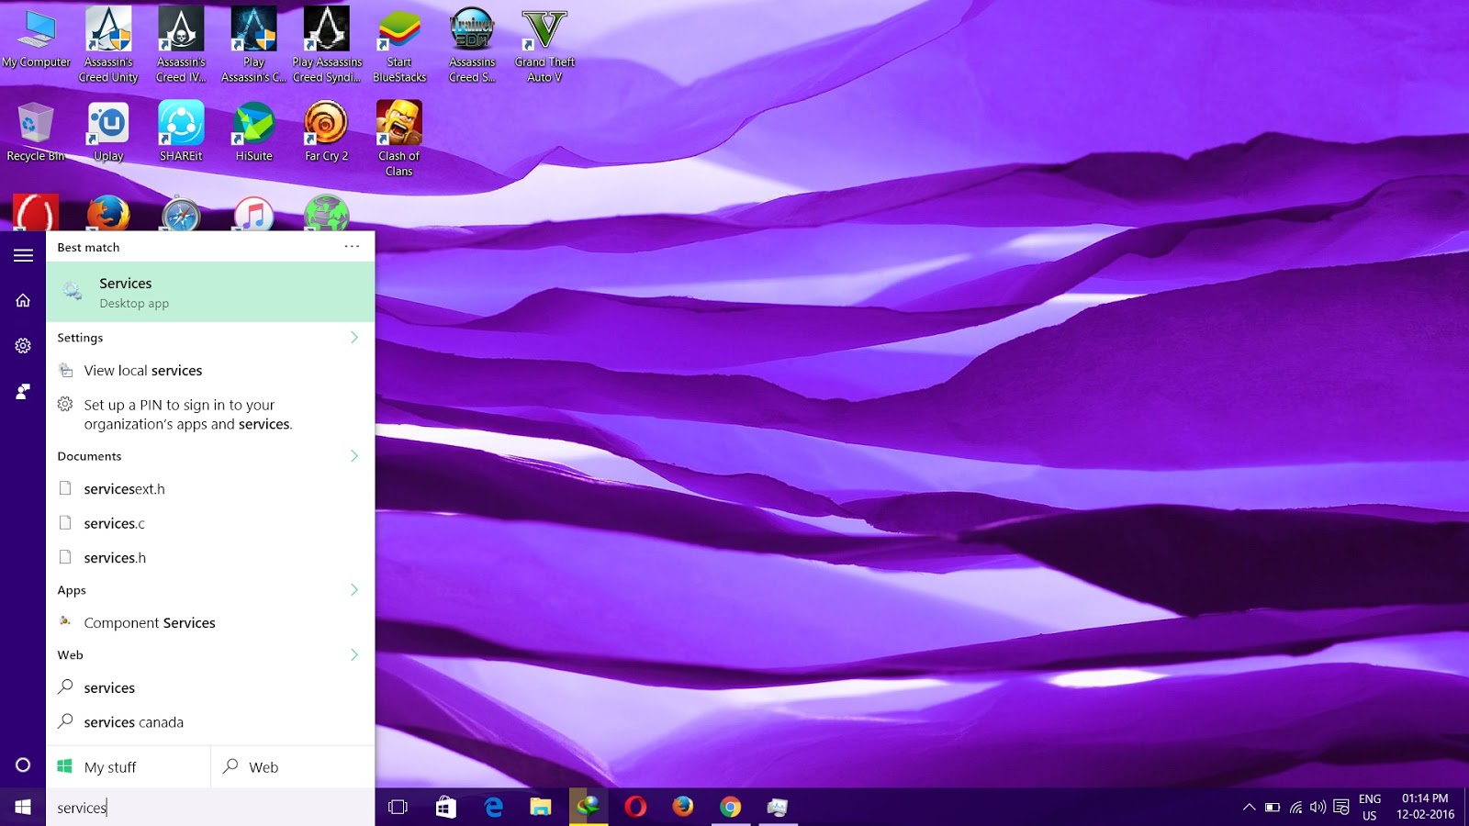The height and width of the screenshot is (826, 1469).
Task: Launch Firefox from the taskbar
Action: point(683,808)
